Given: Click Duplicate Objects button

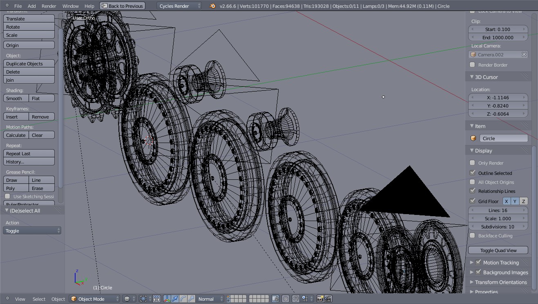Looking at the screenshot, I should click(x=29, y=64).
